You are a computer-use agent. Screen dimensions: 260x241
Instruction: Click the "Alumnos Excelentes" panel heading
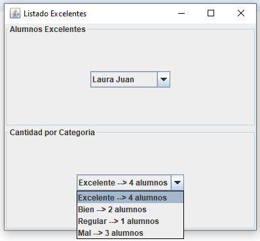coord(48,29)
